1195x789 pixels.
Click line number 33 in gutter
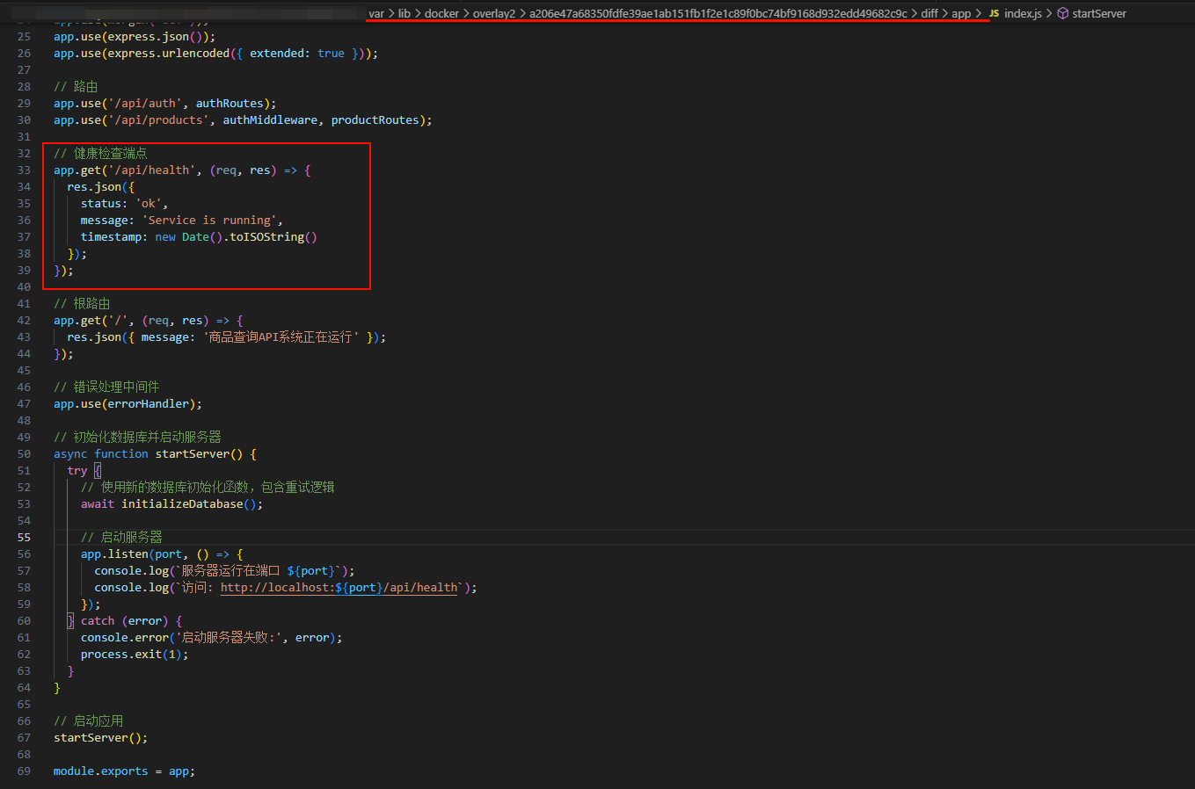point(24,170)
